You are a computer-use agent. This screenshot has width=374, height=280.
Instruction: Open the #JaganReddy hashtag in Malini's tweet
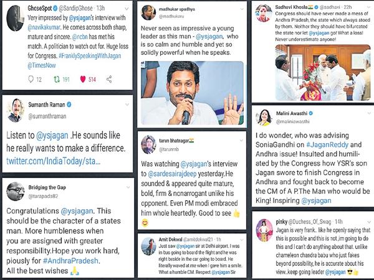327,144
